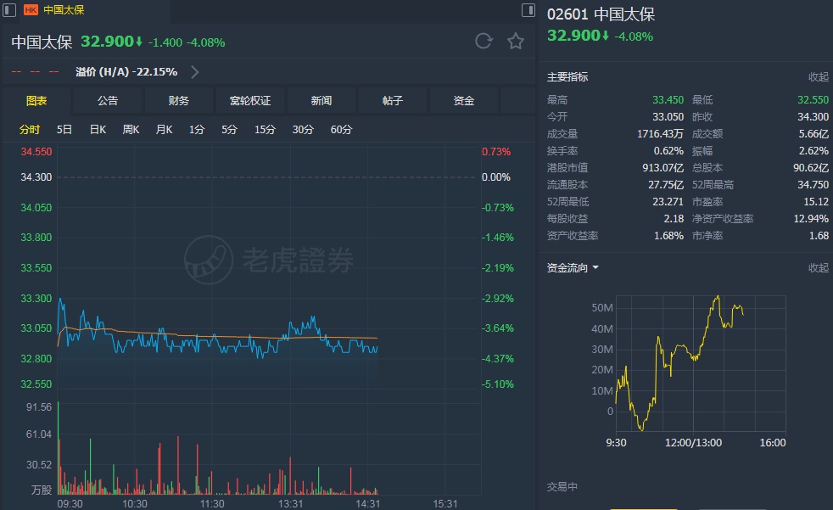This screenshot has width=833, height=510.
Task: Open the 帖子 tab
Action: (x=393, y=101)
